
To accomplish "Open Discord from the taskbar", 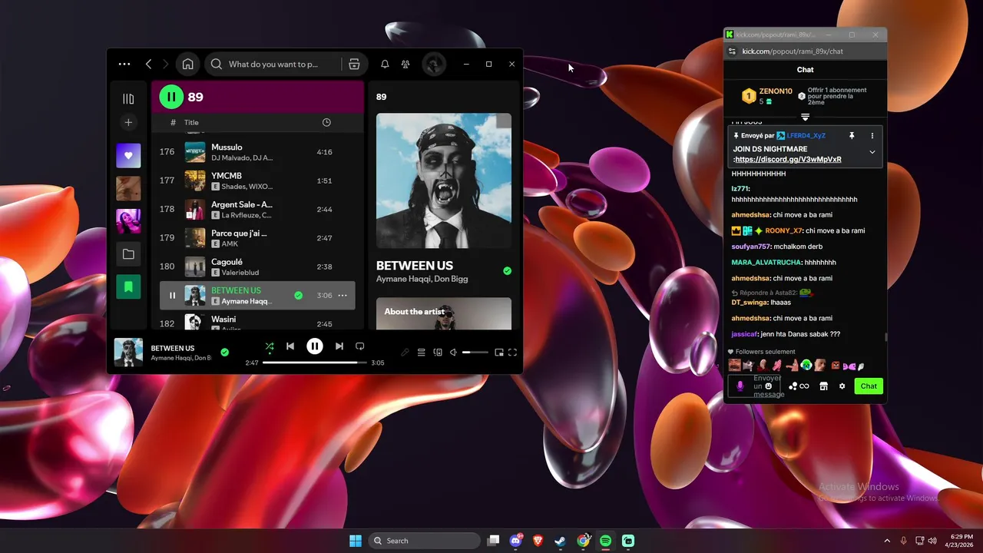I will pos(516,541).
